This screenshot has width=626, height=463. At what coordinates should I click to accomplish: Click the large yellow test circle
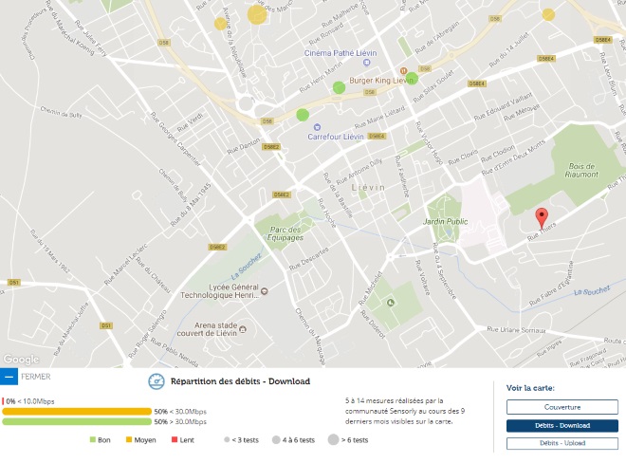click(257, 13)
